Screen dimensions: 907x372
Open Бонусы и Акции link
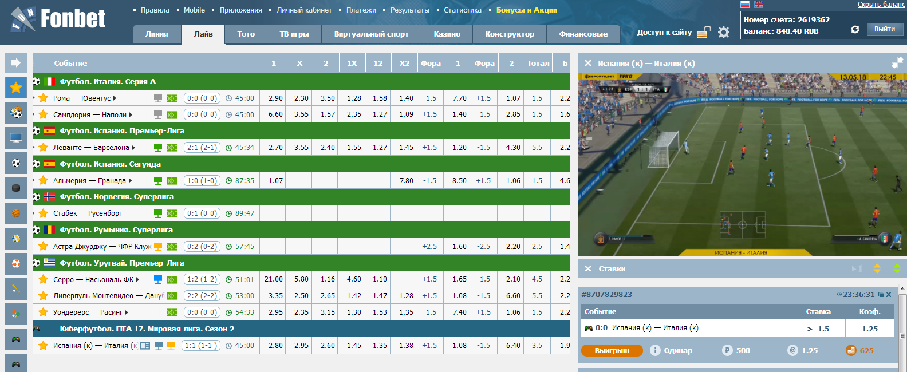pos(527,10)
